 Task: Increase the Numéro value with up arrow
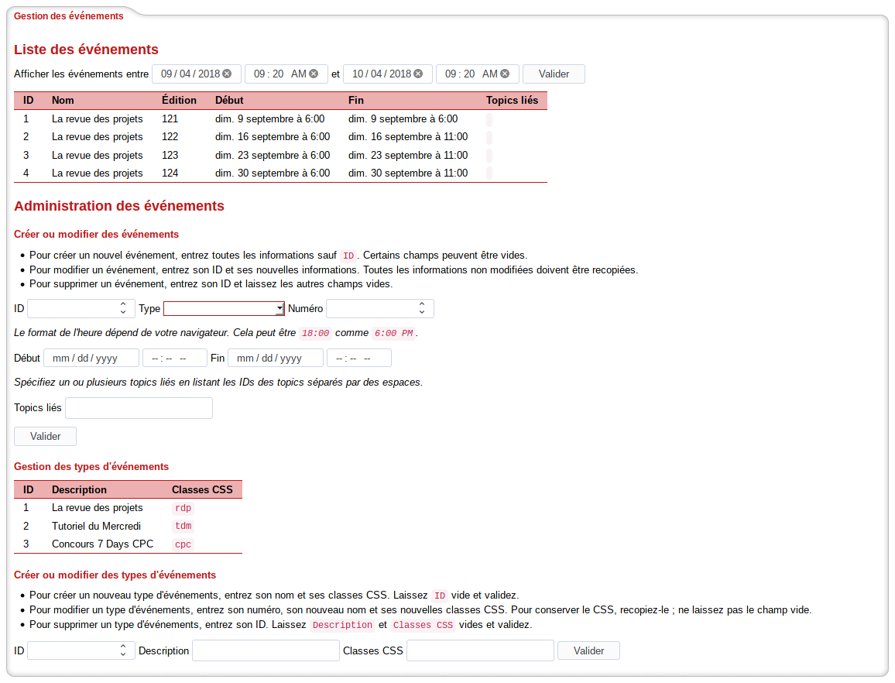coord(422,304)
